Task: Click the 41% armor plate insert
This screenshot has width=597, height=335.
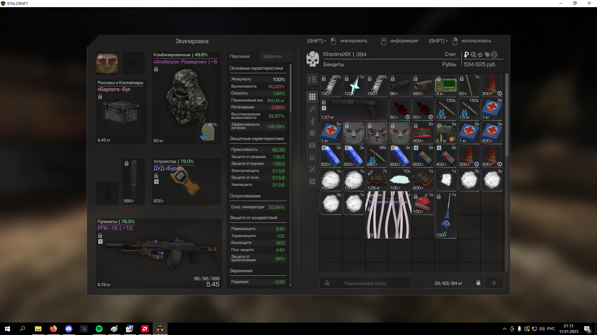Action: [208, 132]
